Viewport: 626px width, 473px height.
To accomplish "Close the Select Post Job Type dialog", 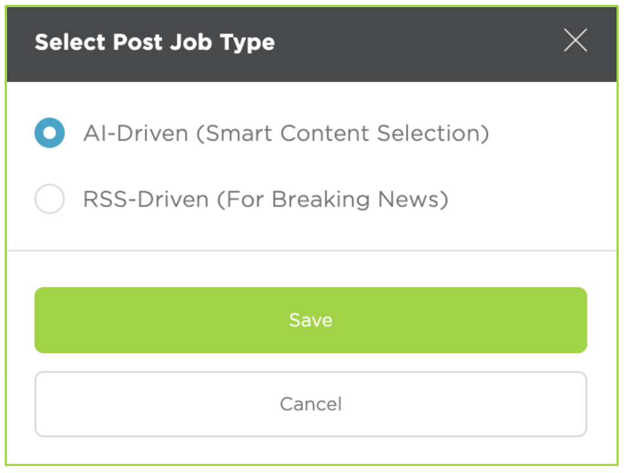I will (575, 40).
